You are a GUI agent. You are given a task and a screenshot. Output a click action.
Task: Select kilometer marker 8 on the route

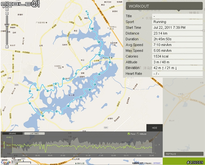click(x=81, y=97)
